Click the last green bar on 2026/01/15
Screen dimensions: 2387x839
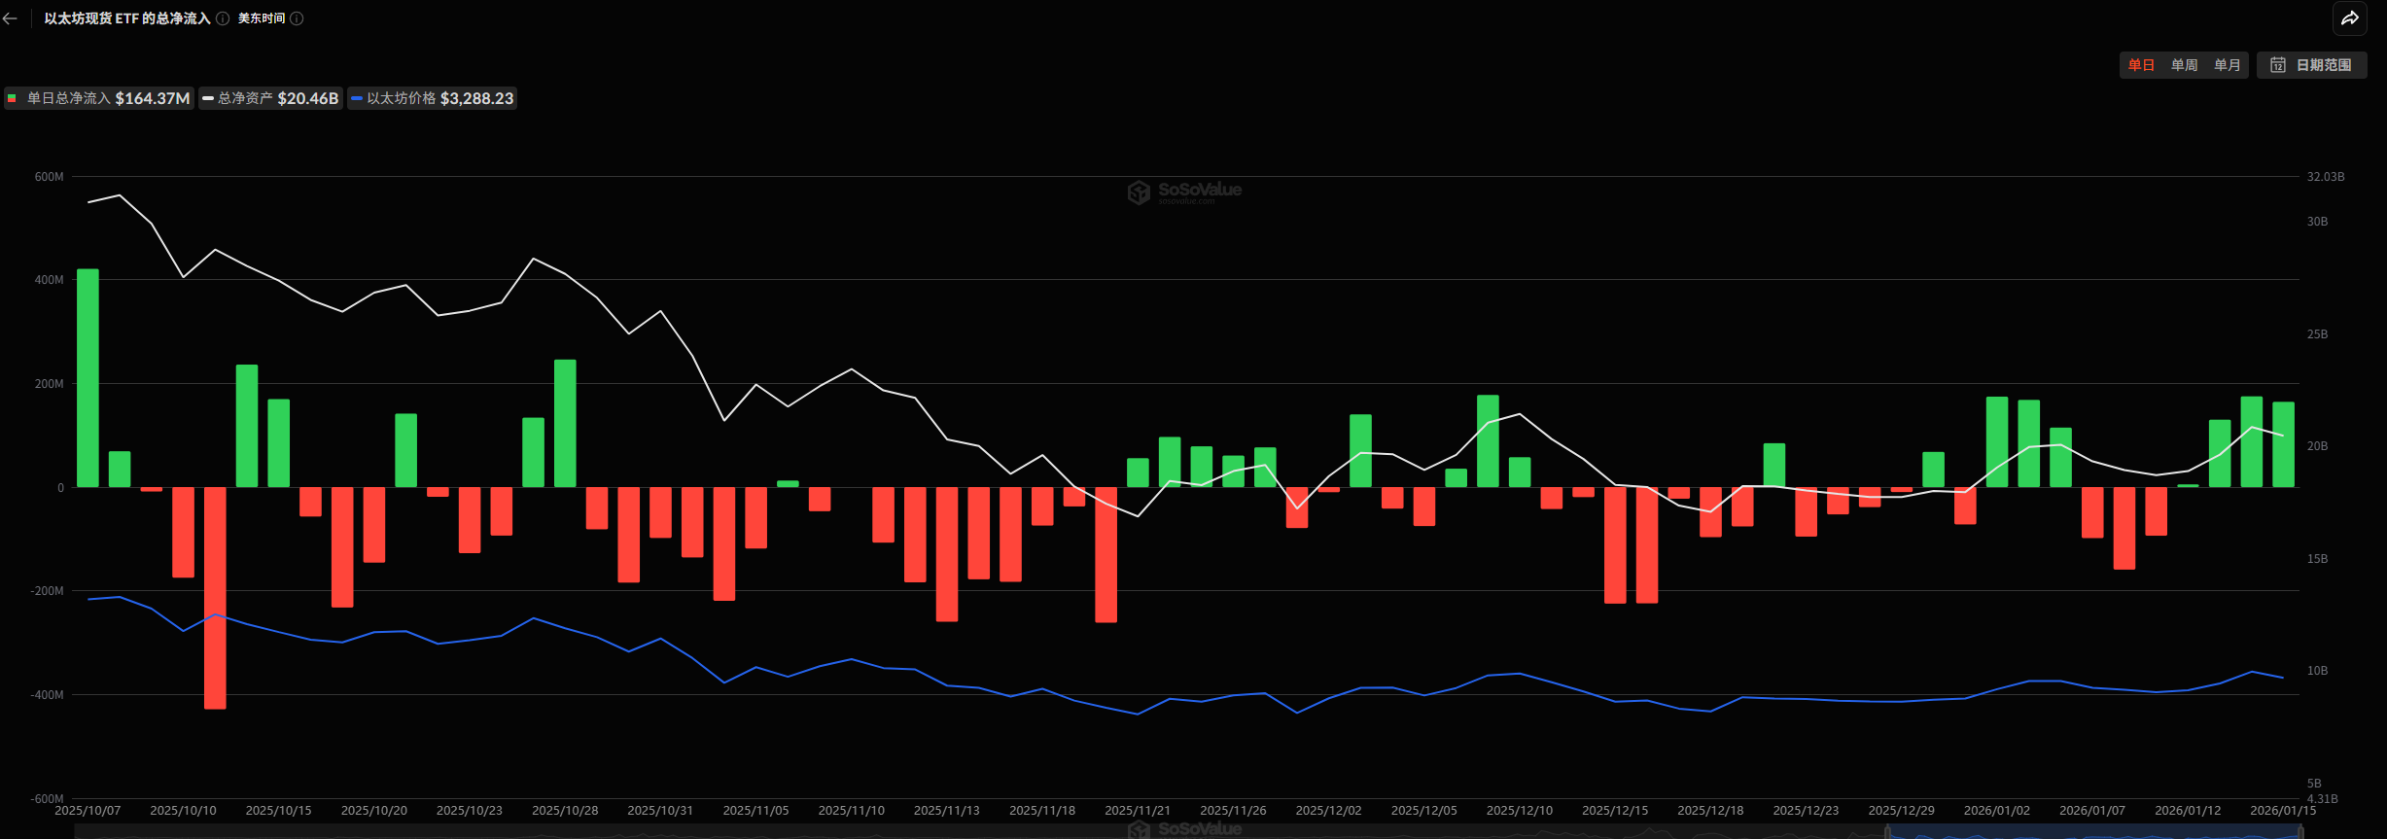pos(2283,444)
